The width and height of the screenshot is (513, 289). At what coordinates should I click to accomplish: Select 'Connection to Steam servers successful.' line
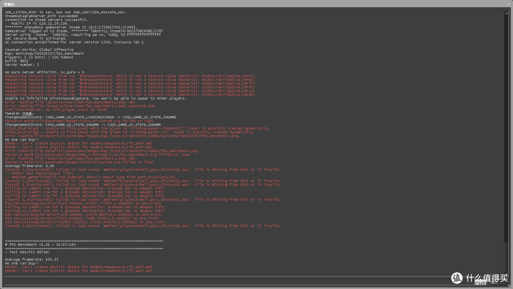click(x=47, y=19)
